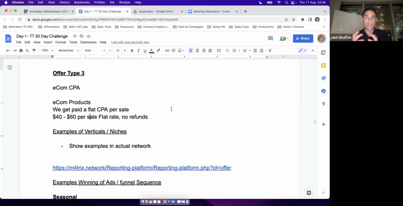Screen dimensions: 403x206
Task: Click the Undo arrow in toolbar
Action: point(8,50)
